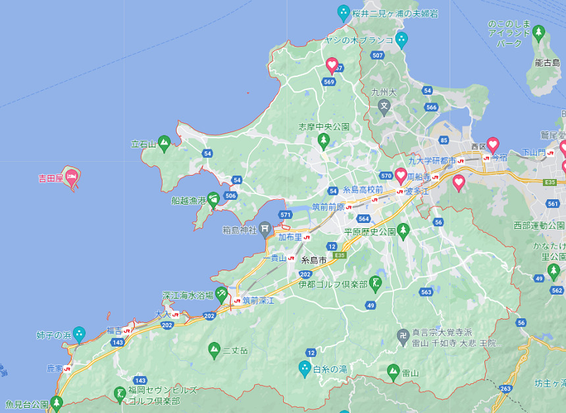This screenshot has width=566, height=413.
Task: Open the 雷山 mountain pin
Action: [x=393, y=373]
